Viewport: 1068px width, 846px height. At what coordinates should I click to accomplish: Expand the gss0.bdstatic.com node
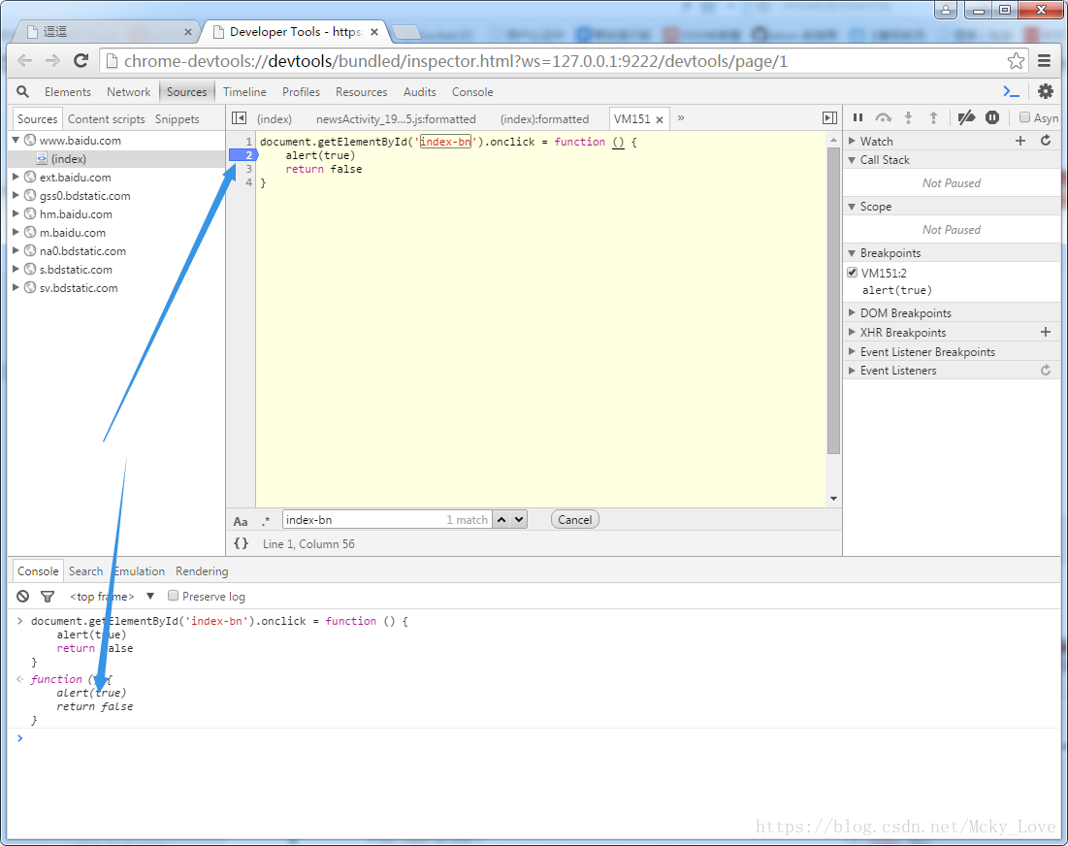coord(16,195)
